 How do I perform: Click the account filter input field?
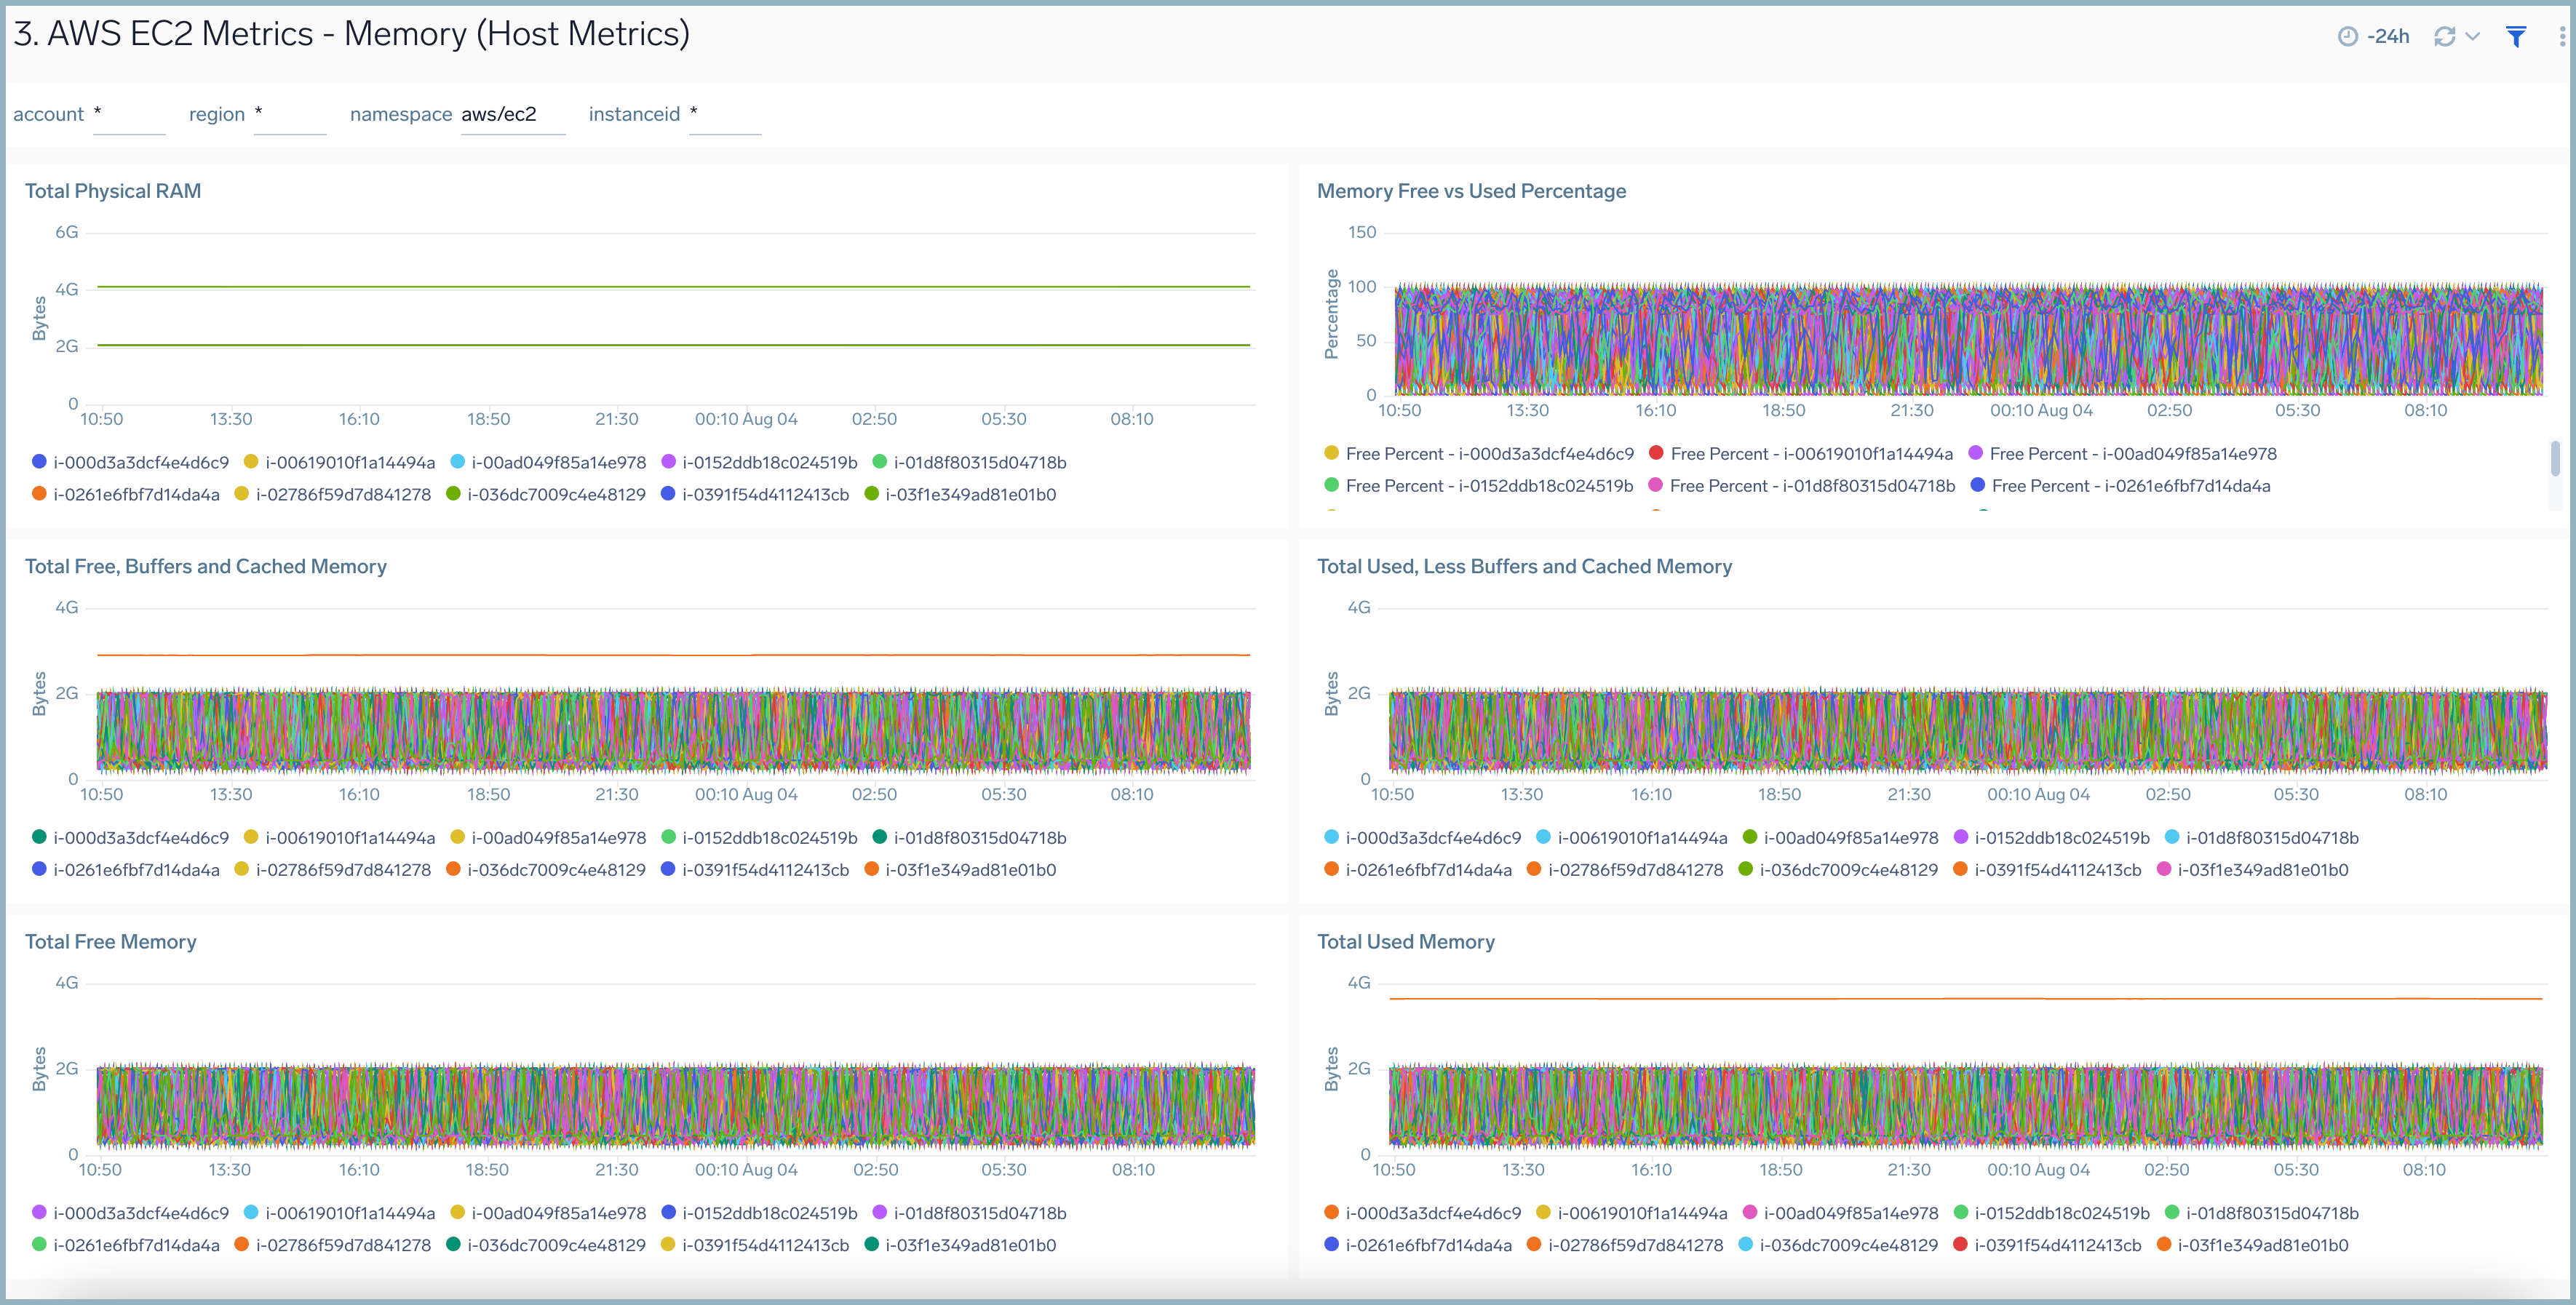click(x=129, y=116)
